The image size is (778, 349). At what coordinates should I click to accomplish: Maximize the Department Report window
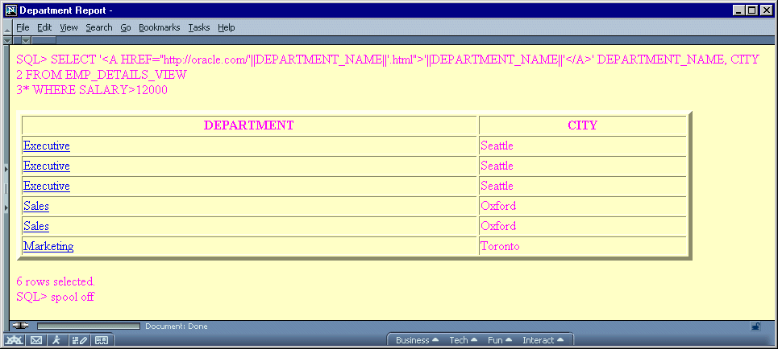pyautogui.click(x=751, y=10)
